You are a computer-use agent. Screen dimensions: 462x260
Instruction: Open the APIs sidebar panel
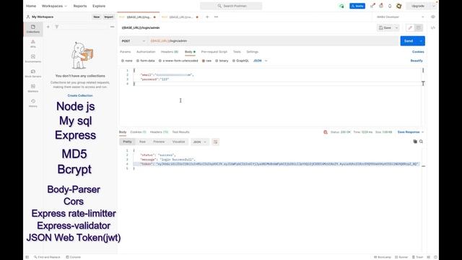pyautogui.click(x=33, y=43)
